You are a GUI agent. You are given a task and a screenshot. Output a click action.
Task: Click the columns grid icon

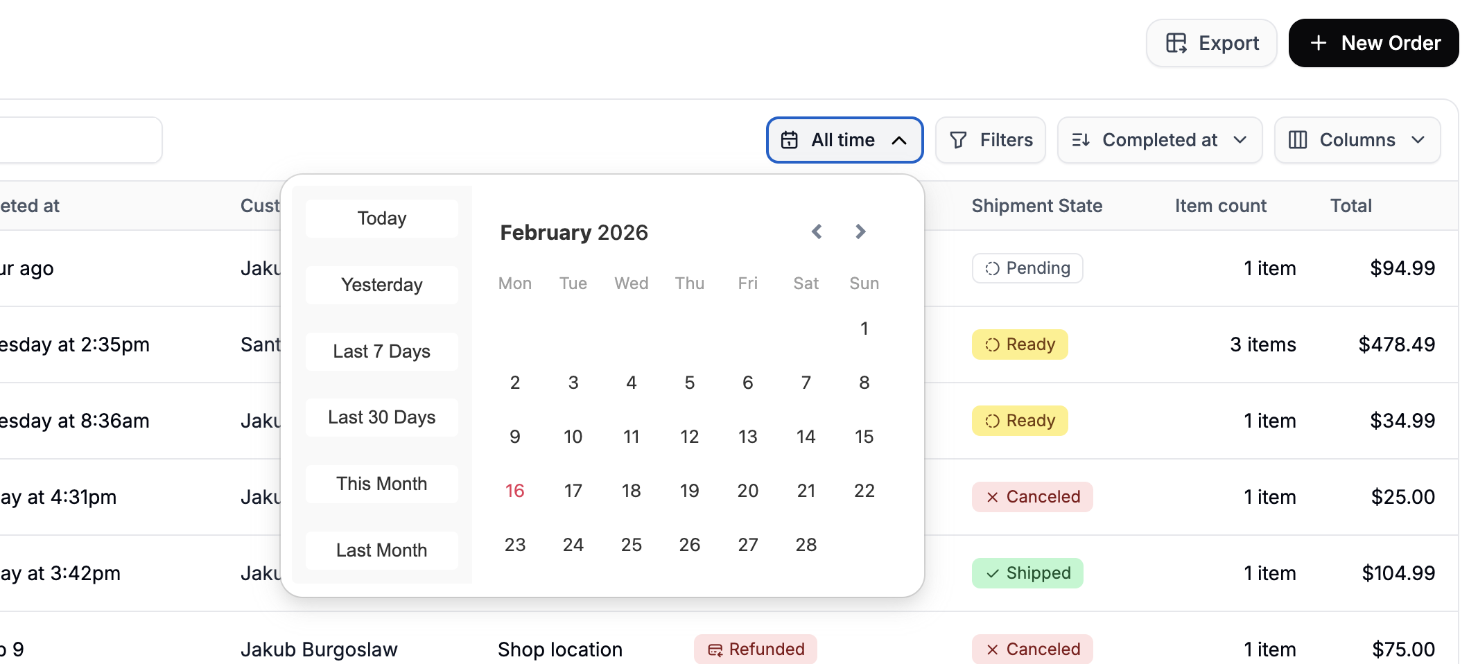pos(1298,139)
